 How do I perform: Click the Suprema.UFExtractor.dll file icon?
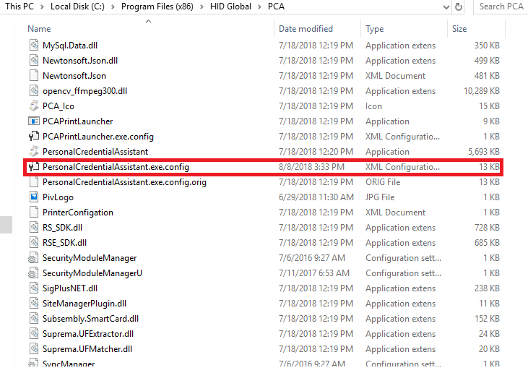coord(34,333)
